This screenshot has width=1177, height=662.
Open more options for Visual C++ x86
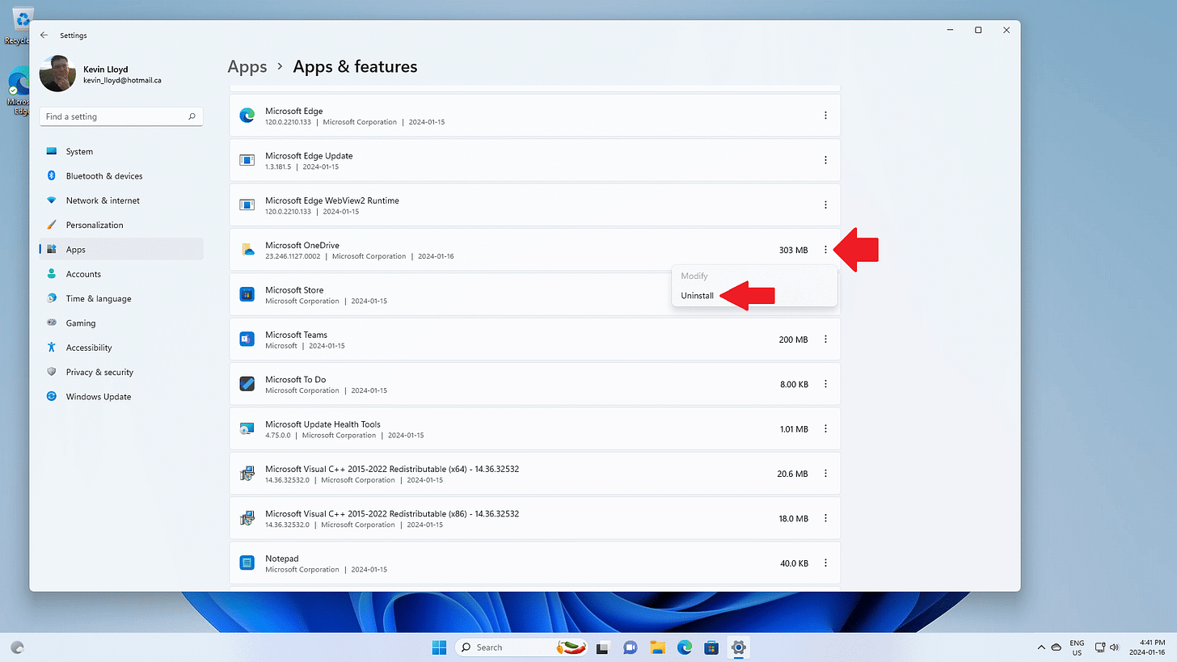(x=825, y=518)
